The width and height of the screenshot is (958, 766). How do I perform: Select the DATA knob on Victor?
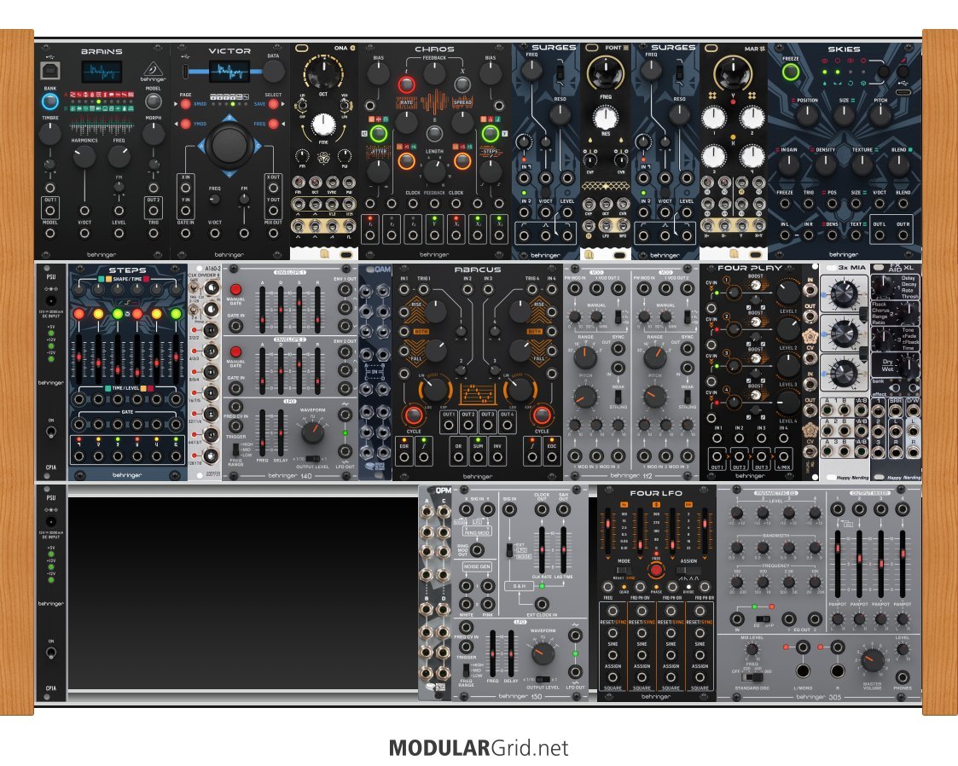(273, 72)
